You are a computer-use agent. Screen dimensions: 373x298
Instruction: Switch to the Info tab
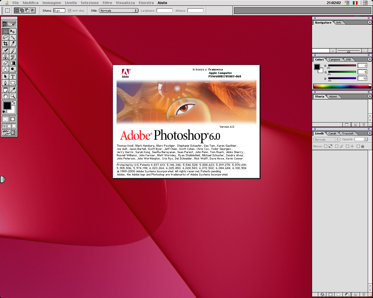pyautogui.click(x=339, y=22)
